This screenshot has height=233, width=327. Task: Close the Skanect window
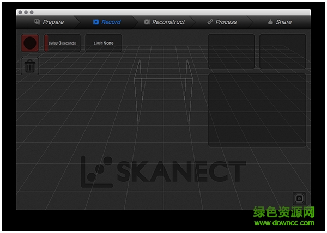pyautogui.click(x=20, y=13)
